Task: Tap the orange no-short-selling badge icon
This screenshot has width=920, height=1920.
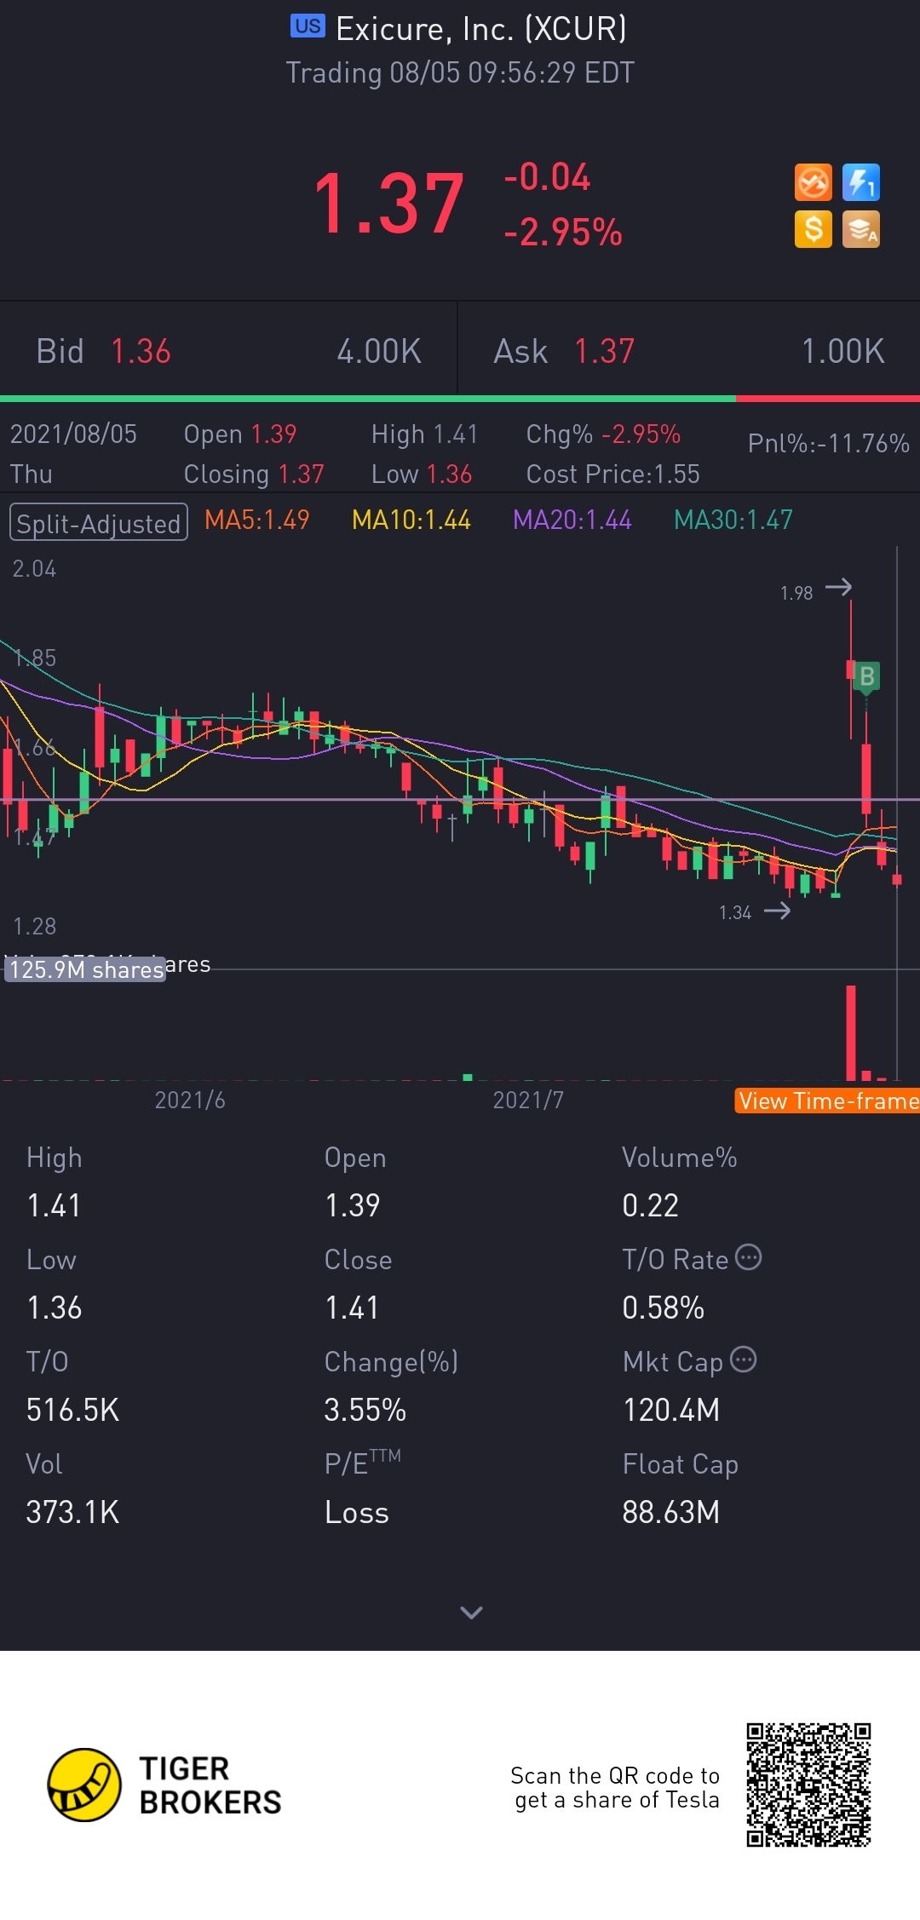Action: 813,182
